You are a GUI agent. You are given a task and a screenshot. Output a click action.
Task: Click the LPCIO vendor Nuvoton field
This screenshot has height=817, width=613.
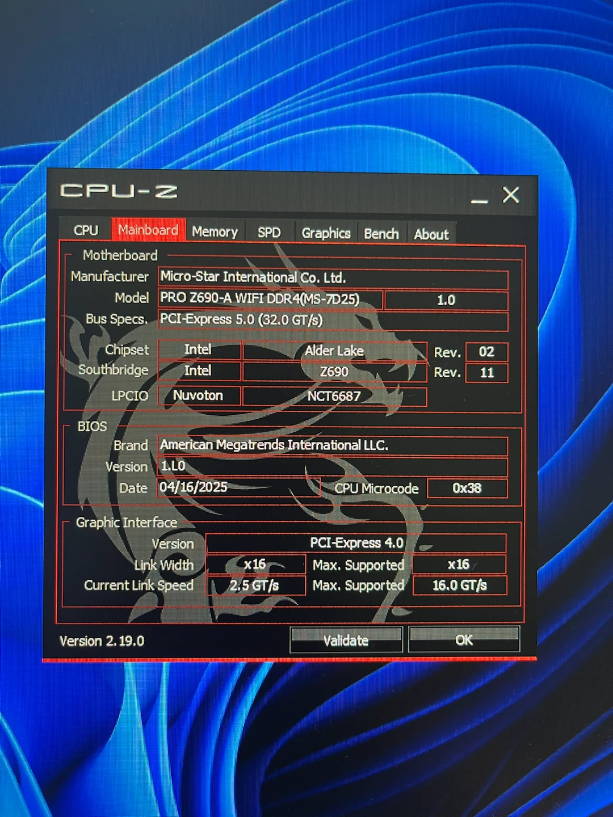coord(199,395)
